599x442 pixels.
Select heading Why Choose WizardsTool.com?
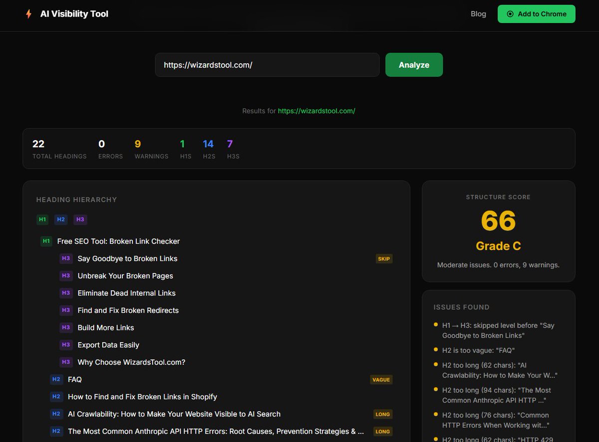coord(131,362)
